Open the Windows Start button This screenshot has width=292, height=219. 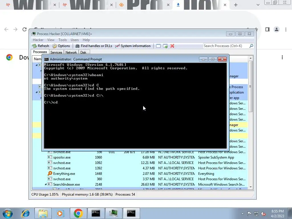coord(7,213)
